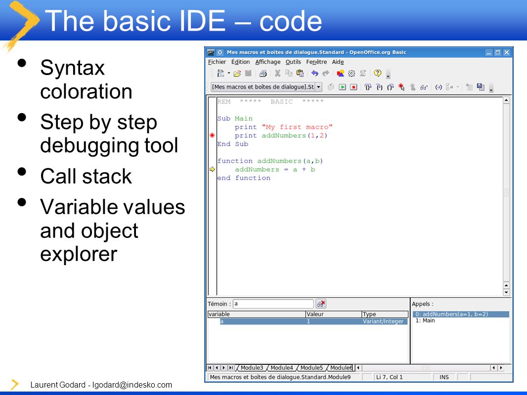The image size is (527, 395).
Task: Open the Fenêtre menu
Action: tap(316, 62)
